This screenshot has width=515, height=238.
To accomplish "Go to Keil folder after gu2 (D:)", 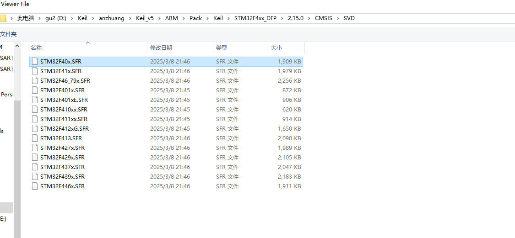I will [x=82, y=18].
